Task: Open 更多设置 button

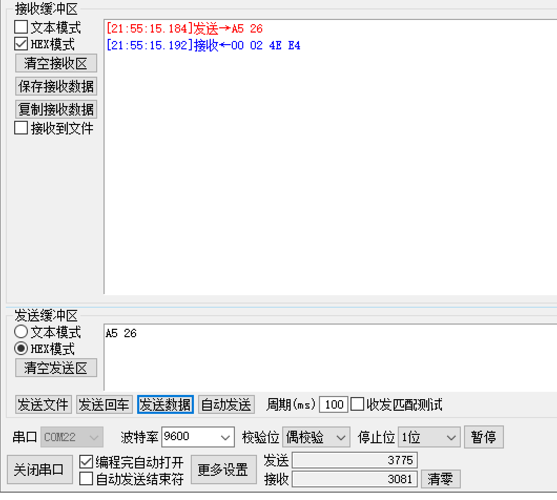Action: (223, 470)
